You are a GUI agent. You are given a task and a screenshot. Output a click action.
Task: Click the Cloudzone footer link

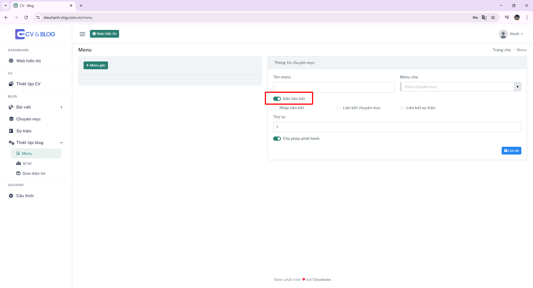pos(322,280)
